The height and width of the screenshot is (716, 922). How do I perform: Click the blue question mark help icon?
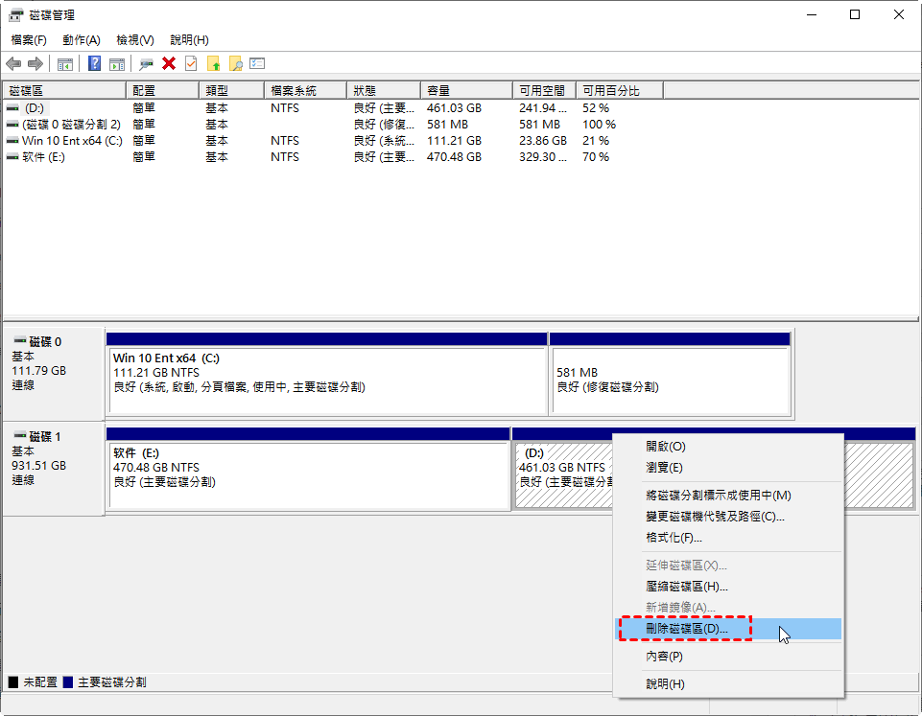click(x=94, y=63)
